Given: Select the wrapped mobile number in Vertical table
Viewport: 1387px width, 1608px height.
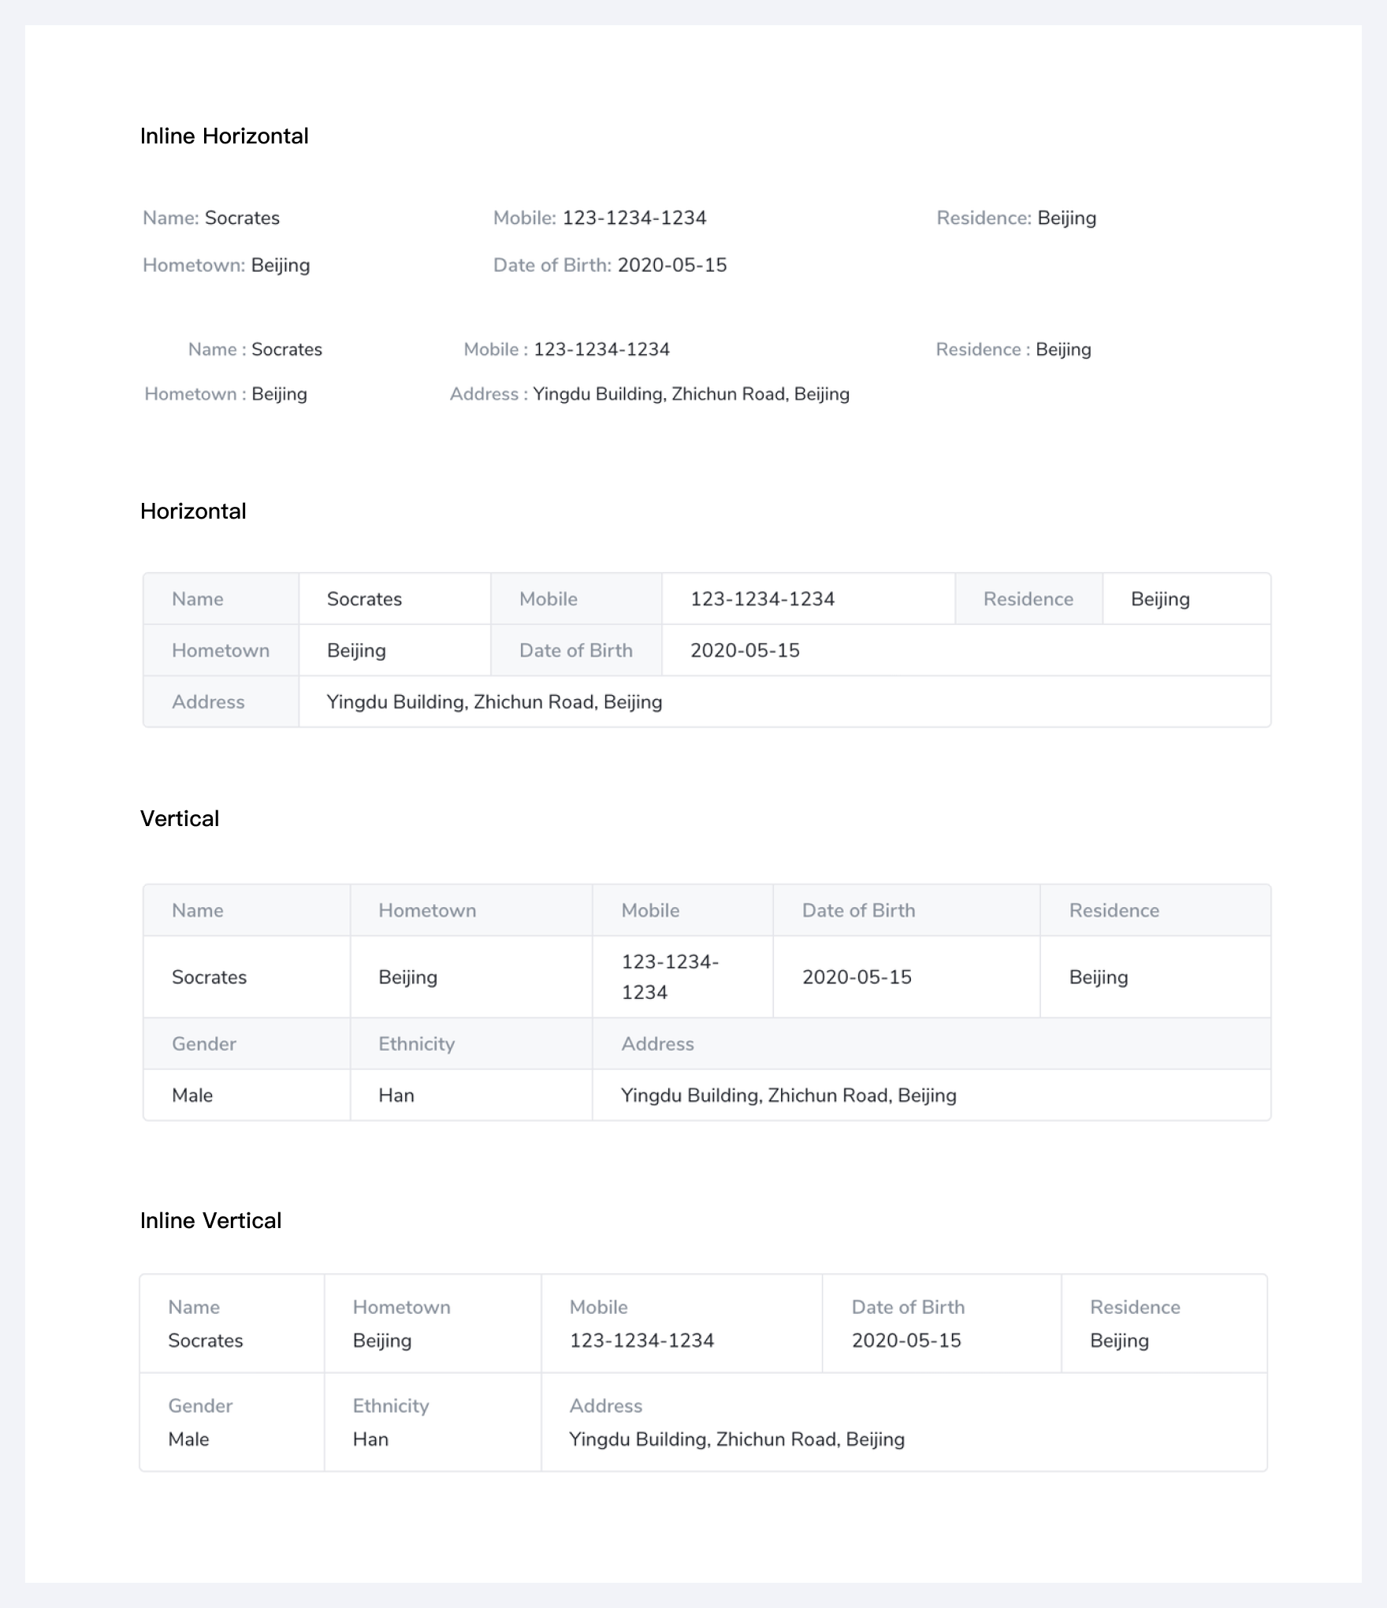Looking at the screenshot, I should [x=670, y=977].
